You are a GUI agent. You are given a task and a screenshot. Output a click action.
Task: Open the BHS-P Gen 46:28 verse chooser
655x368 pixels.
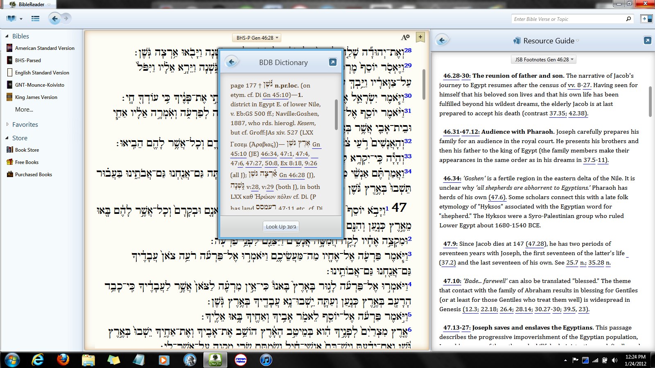tap(257, 38)
